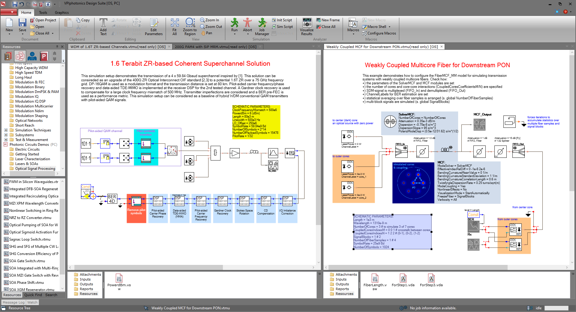The height and width of the screenshot is (312, 576).
Task: Select Zoom to Region tool
Action: [190, 27]
